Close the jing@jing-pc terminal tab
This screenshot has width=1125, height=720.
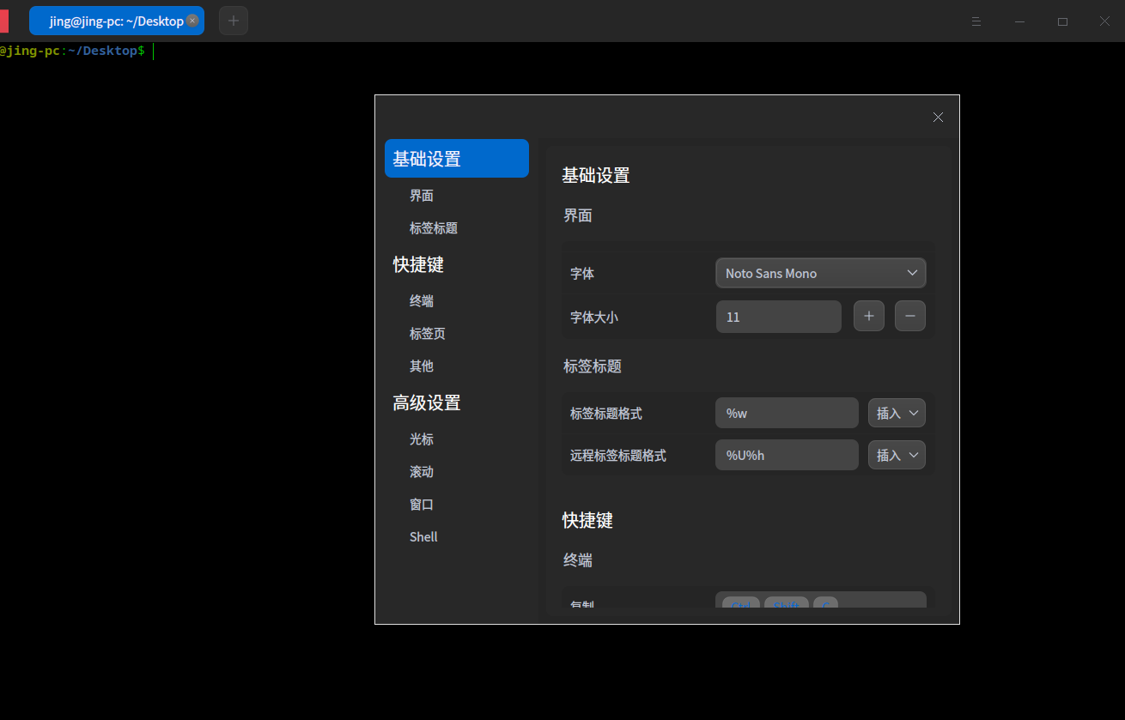pos(192,21)
